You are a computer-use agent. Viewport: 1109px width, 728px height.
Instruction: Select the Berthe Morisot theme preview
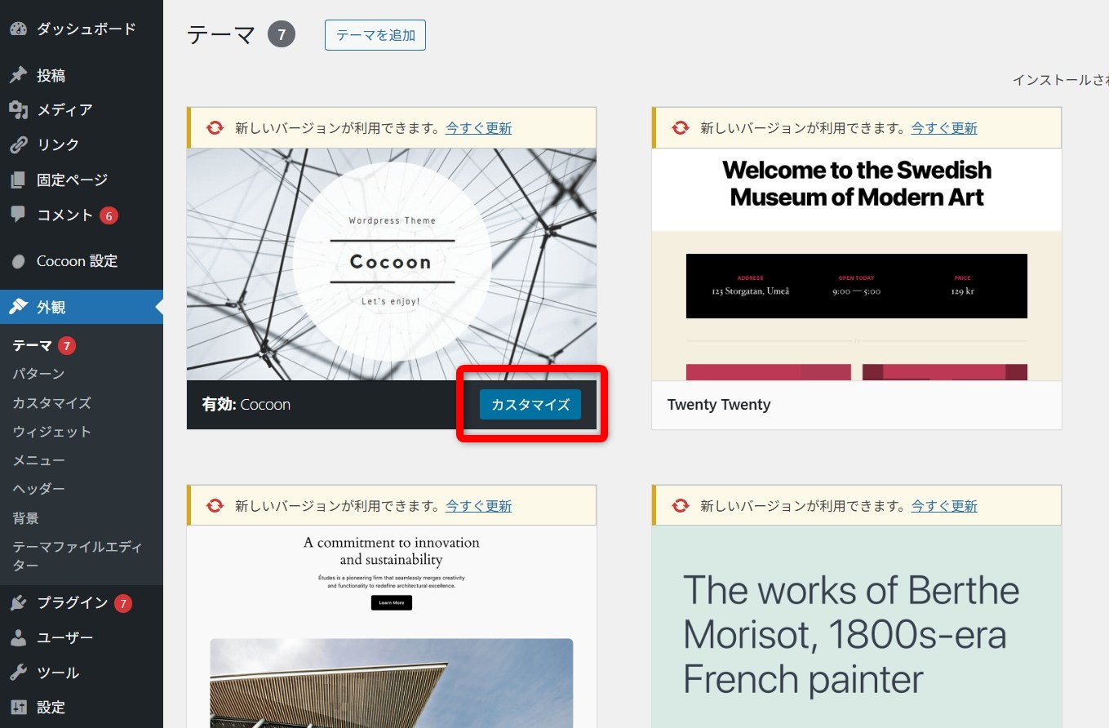click(857, 626)
